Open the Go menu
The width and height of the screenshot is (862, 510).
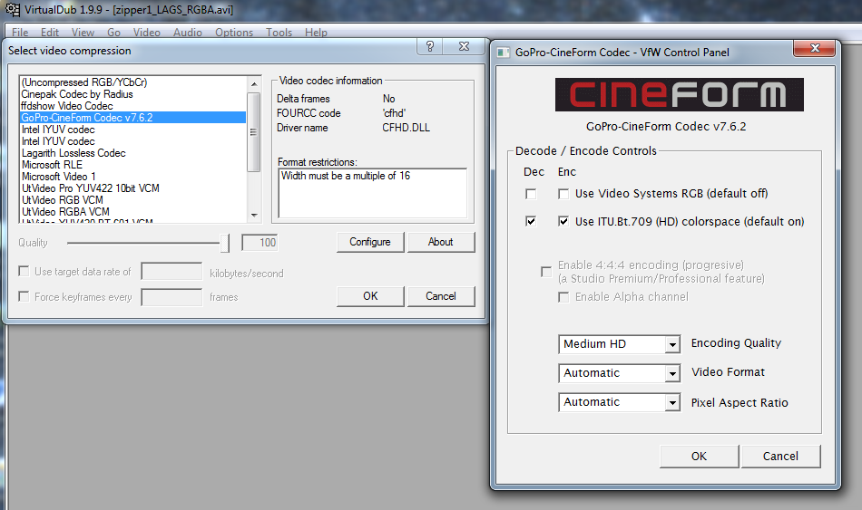point(113,33)
